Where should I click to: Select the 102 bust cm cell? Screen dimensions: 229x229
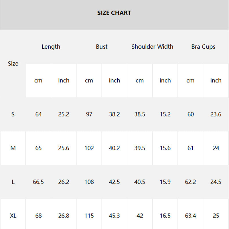pos(89,148)
